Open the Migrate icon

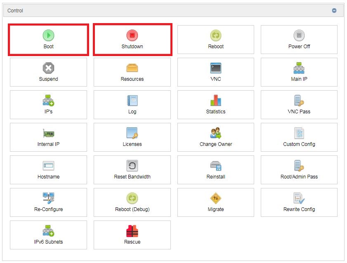[x=216, y=198]
